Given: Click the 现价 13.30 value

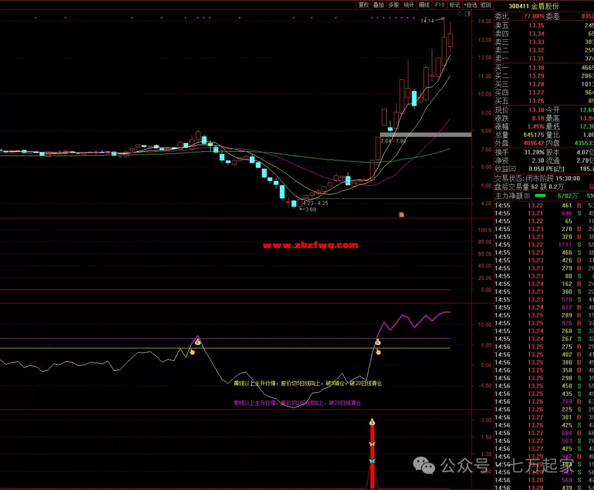Looking at the screenshot, I should [x=536, y=110].
